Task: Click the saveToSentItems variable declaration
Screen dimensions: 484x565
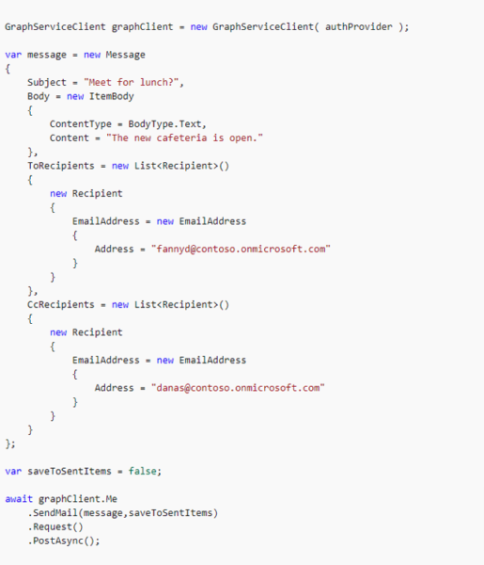Action: click(x=70, y=472)
